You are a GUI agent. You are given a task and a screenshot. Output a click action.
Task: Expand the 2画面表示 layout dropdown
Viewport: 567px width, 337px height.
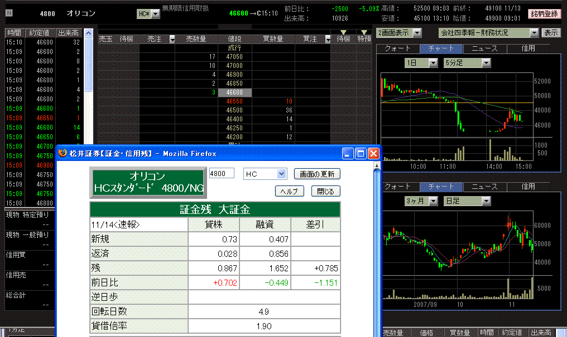[417, 33]
